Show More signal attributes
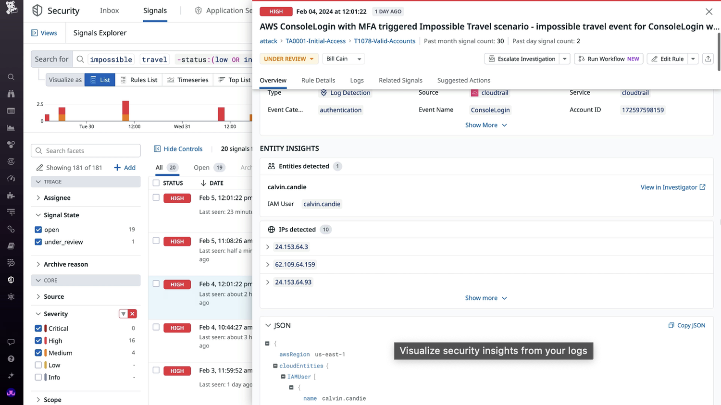Viewport: 721px width, 405px height. [486, 125]
